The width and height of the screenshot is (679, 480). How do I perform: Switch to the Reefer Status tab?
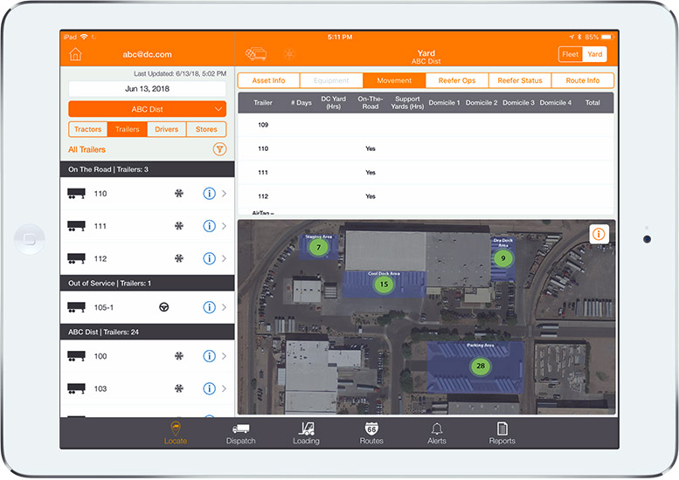(520, 80)
